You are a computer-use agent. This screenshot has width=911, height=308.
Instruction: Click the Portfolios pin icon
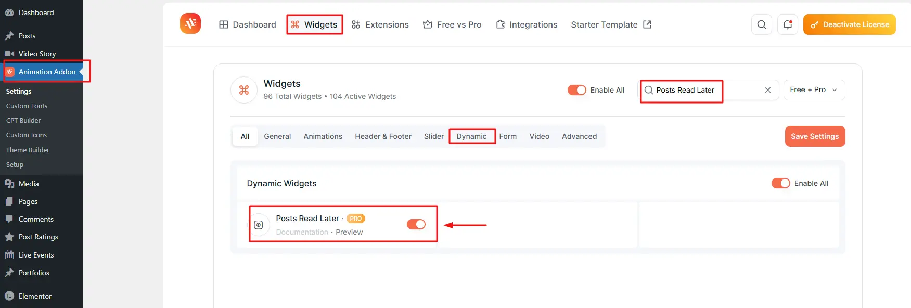(9, 273)
